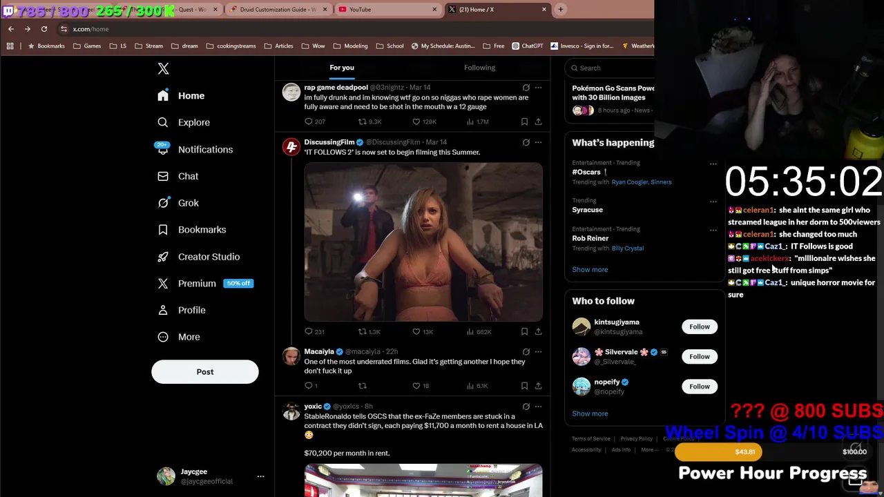Screen dimensions: 884x497
Task: Open Premium 50% off offer
Action: [204, 284]
